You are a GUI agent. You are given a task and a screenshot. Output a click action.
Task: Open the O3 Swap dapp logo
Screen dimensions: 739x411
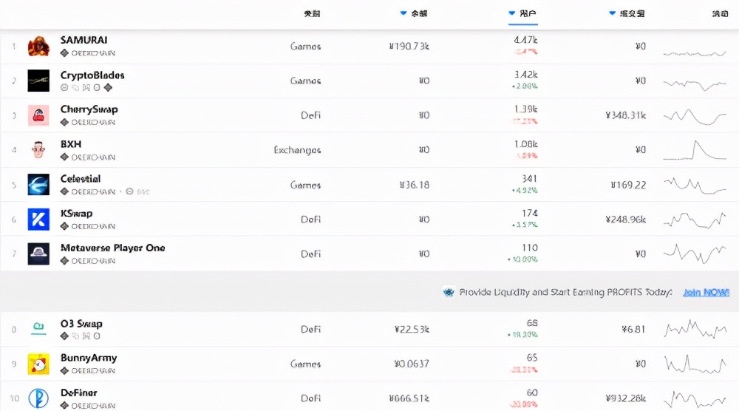(38, 329)
